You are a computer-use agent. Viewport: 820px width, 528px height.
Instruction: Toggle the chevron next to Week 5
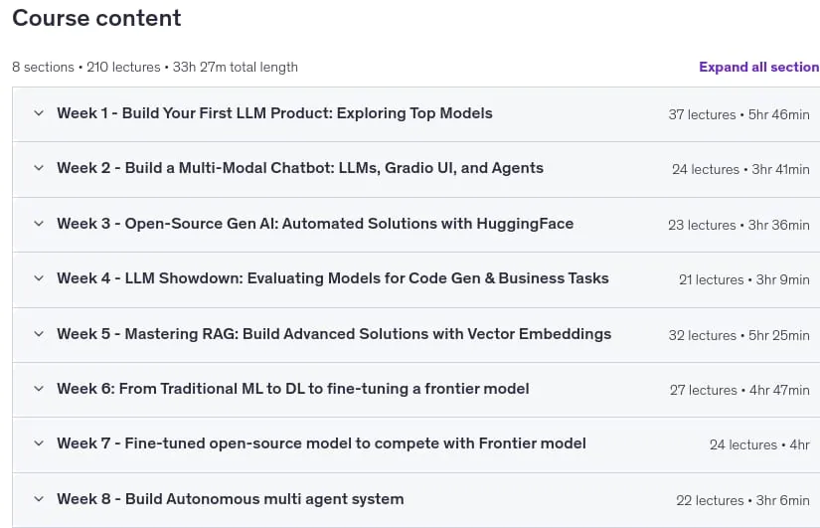[39, 334]
